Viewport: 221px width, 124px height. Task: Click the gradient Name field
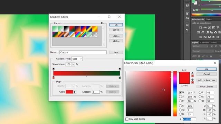coord(83,52)
